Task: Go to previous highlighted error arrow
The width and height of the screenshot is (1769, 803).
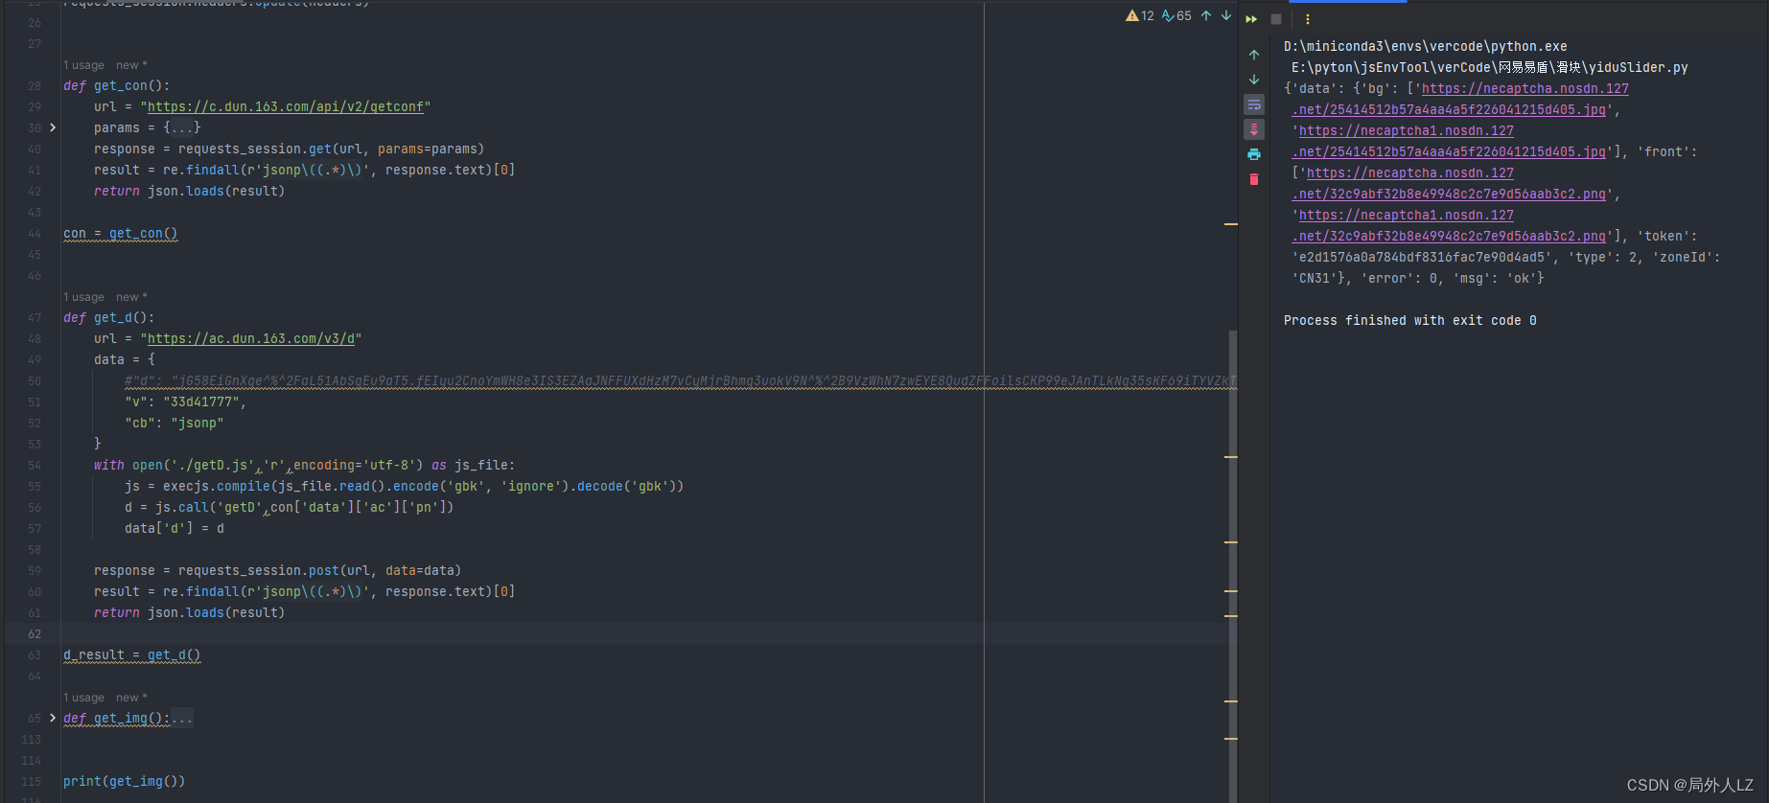Action: click(1206, 15)
